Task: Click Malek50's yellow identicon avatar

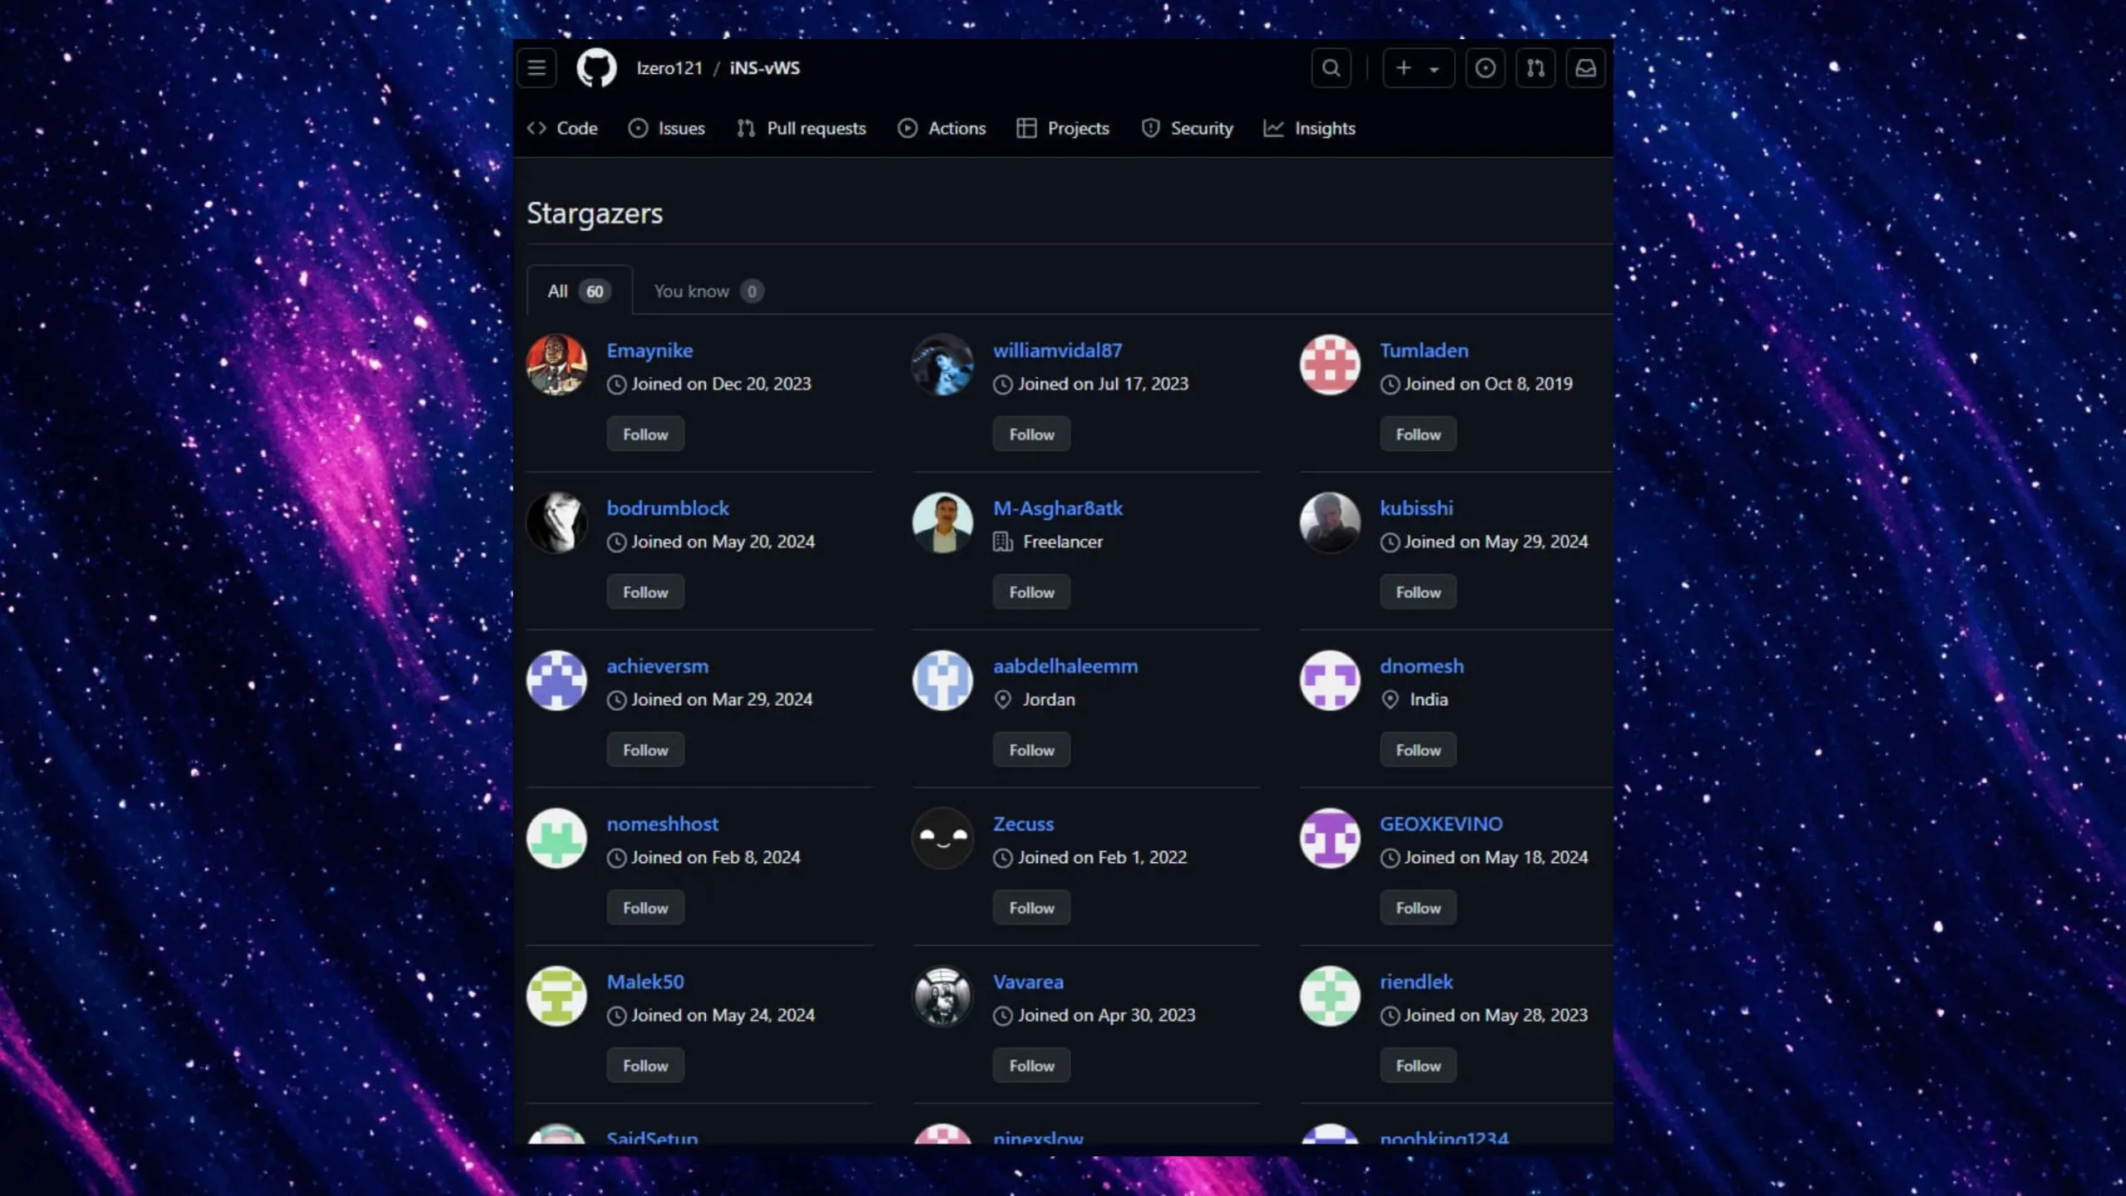Action: [x=556, y=996]
